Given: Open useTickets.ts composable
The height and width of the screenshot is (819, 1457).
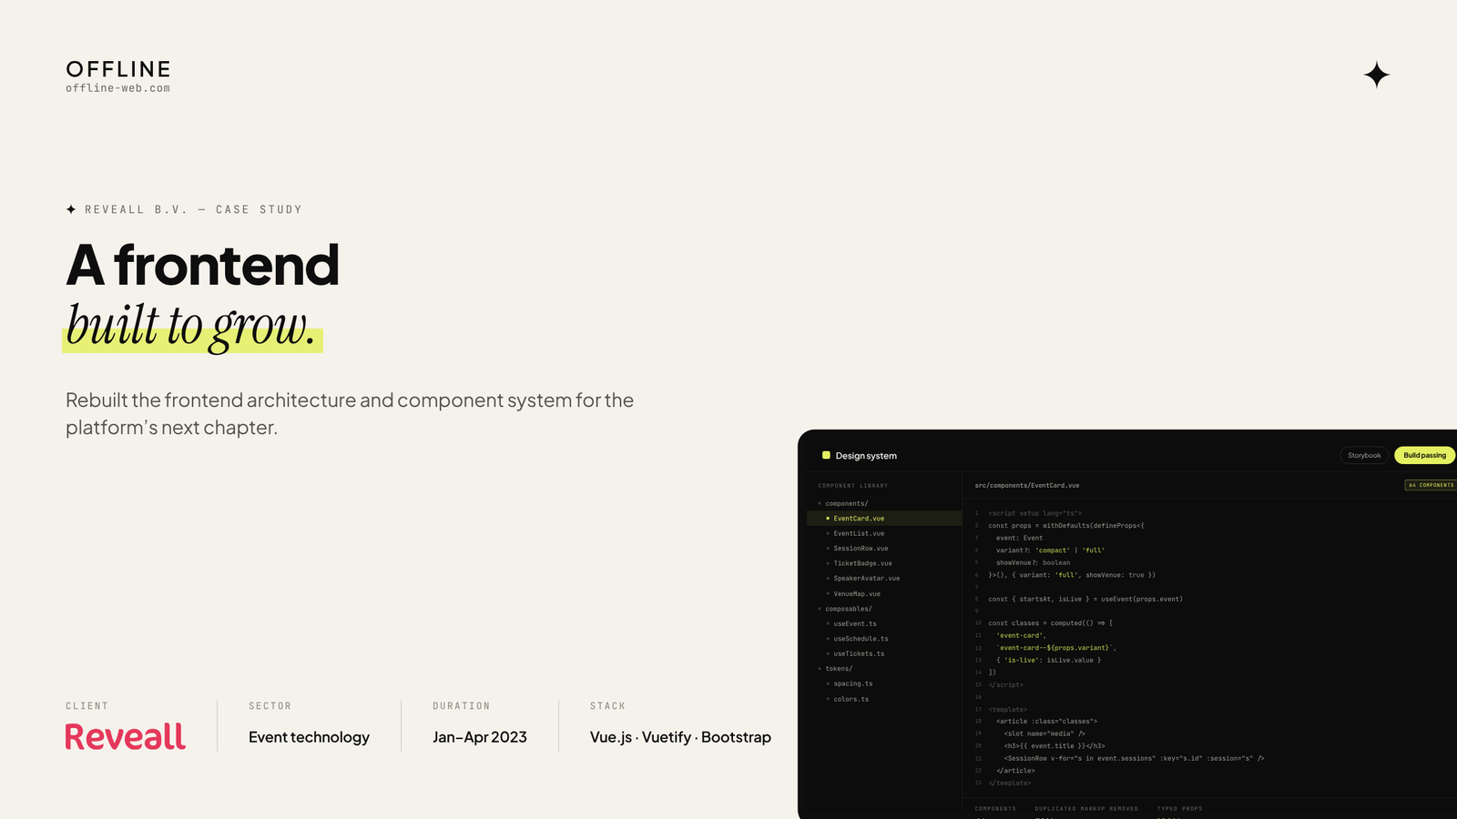Looking at the screenshot, I should pyautogui.click(x=859, y=653).
